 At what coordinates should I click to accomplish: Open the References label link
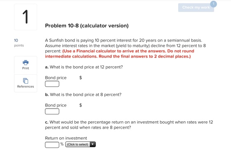(26, 86)
